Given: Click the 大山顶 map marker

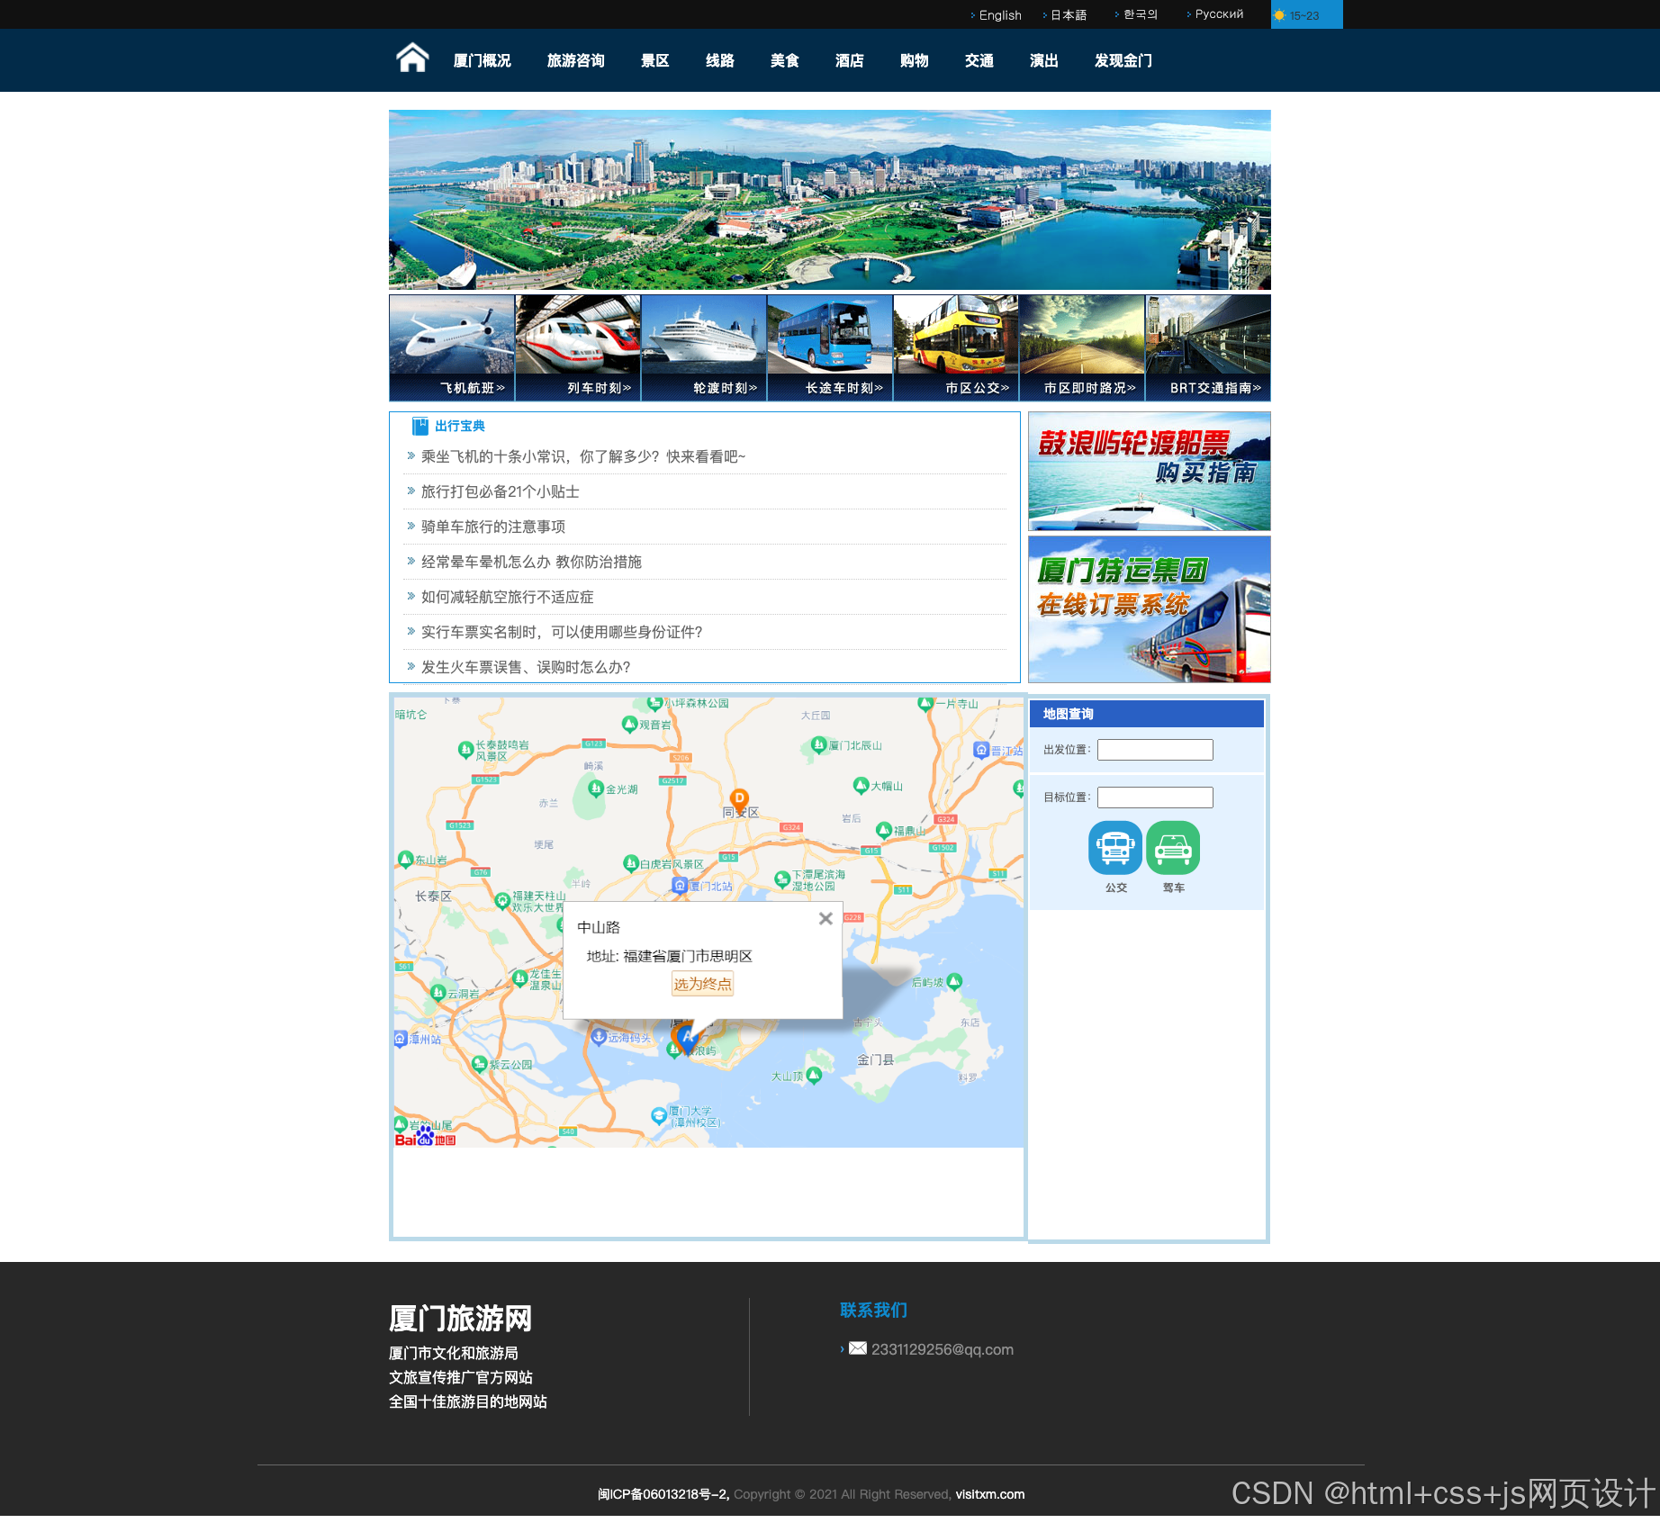Looking at the screenshot, I should click(815, 1075).
